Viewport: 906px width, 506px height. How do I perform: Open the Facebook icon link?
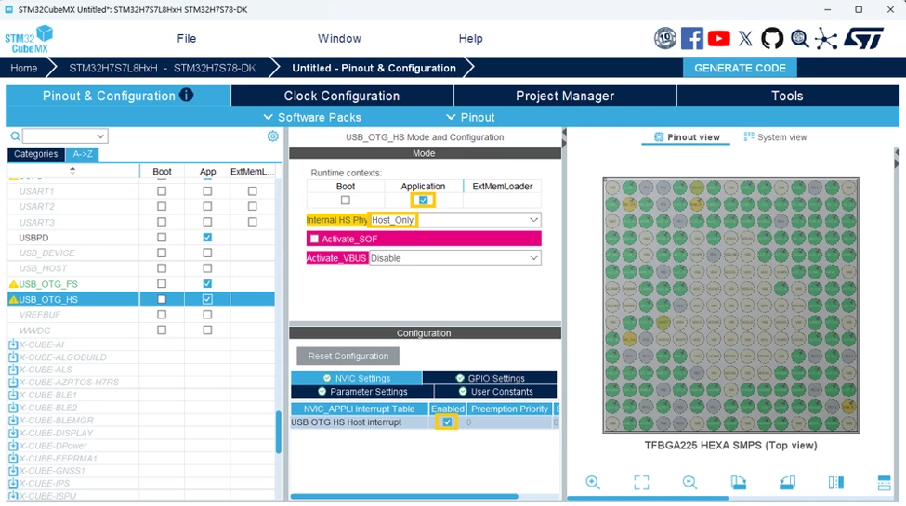click(691, 39)
